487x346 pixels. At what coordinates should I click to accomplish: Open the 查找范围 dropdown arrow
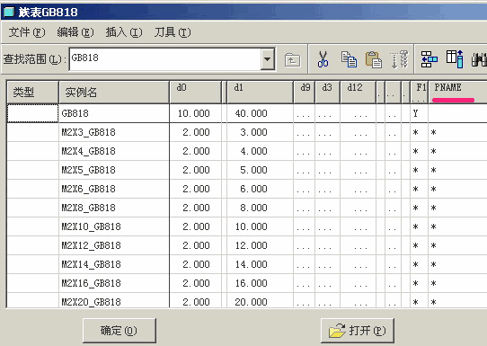click(x=268, y=59)
